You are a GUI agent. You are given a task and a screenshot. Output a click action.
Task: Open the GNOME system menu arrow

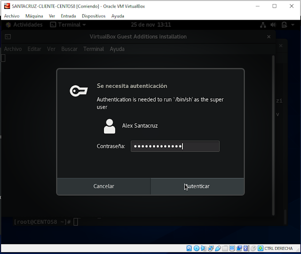[293, 25]
